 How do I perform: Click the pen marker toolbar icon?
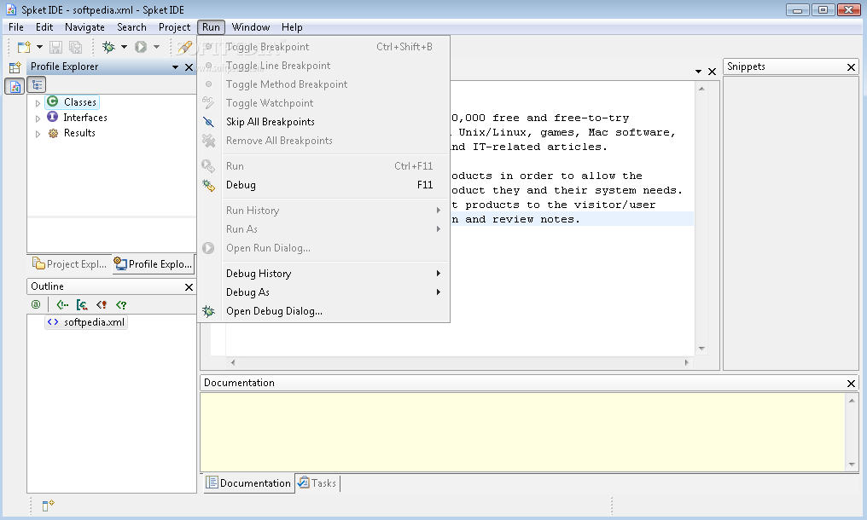click(x=185, y=48)
